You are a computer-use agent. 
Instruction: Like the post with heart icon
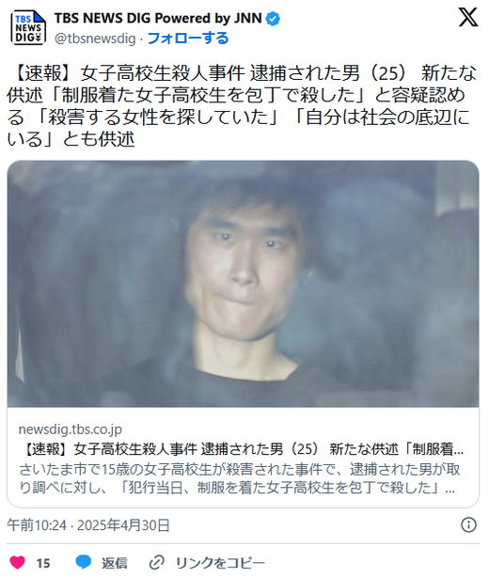[x=17, y=562]
